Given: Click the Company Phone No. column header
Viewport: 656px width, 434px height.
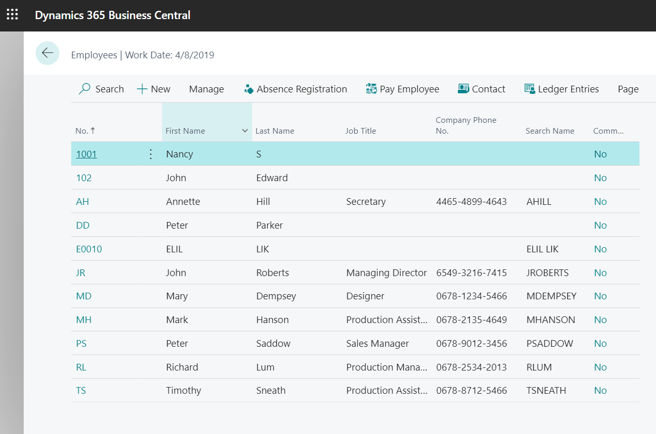Looking at the screenshot, I should pos(466,125).
